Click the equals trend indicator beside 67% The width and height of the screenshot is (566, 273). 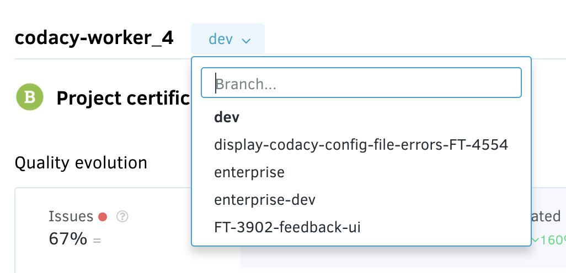click(97, 241)
